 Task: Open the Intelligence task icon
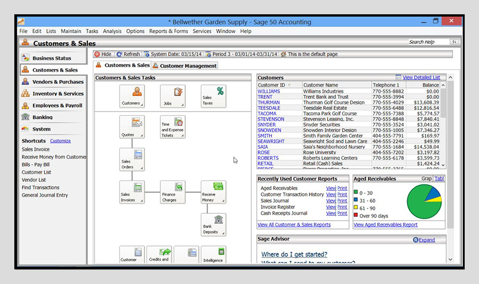point(213,254)
